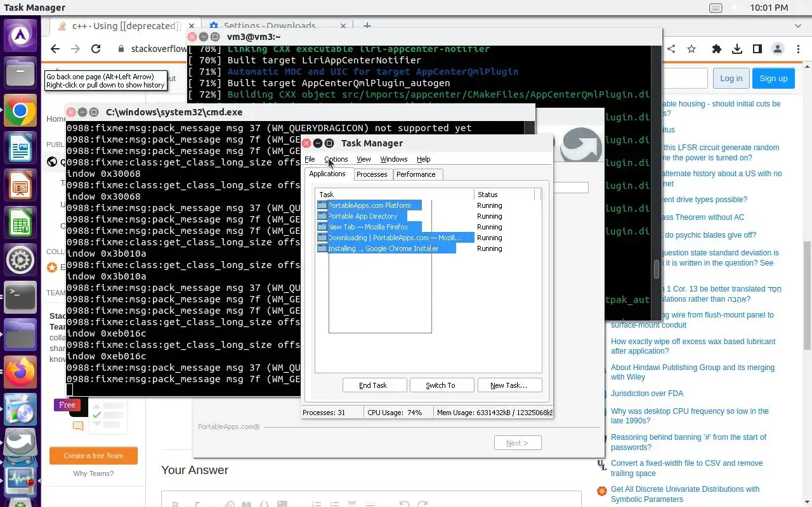Open the Windows menu in Task Manager
This screenshot has height=507, width=812.
coord(394,159)
